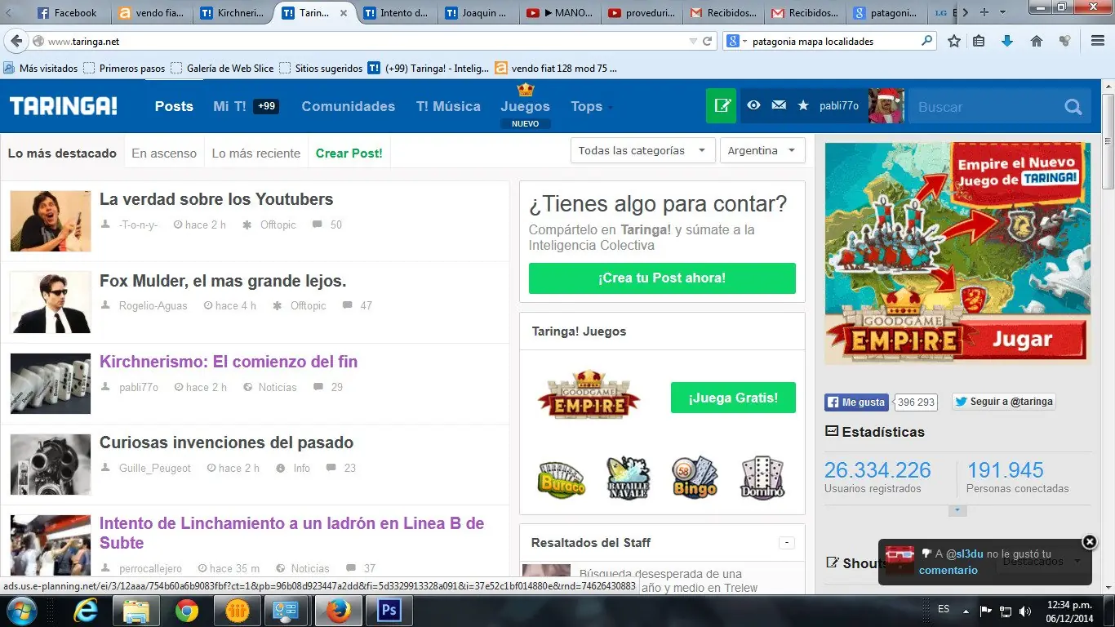1115x627 pixels.
Task: Select the Lo más destacado tab
Action: click(62, 153)
